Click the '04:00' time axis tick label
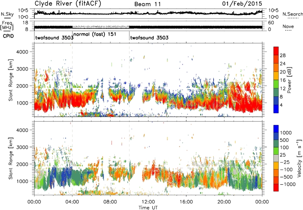 [72, 202]
